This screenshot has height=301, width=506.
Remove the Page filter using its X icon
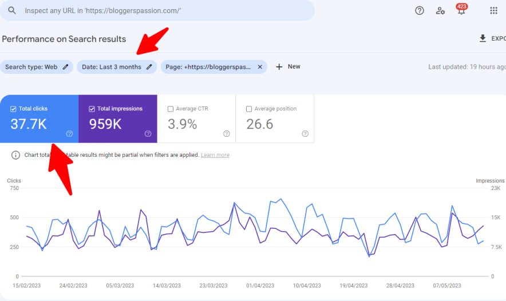coord(260,67)
